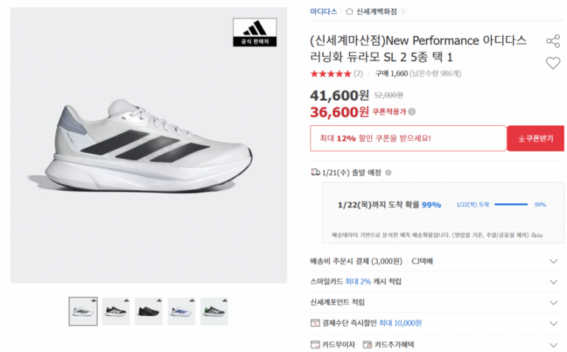
Task: Click the red coupon download button
Action: click(x=535, y=138)
